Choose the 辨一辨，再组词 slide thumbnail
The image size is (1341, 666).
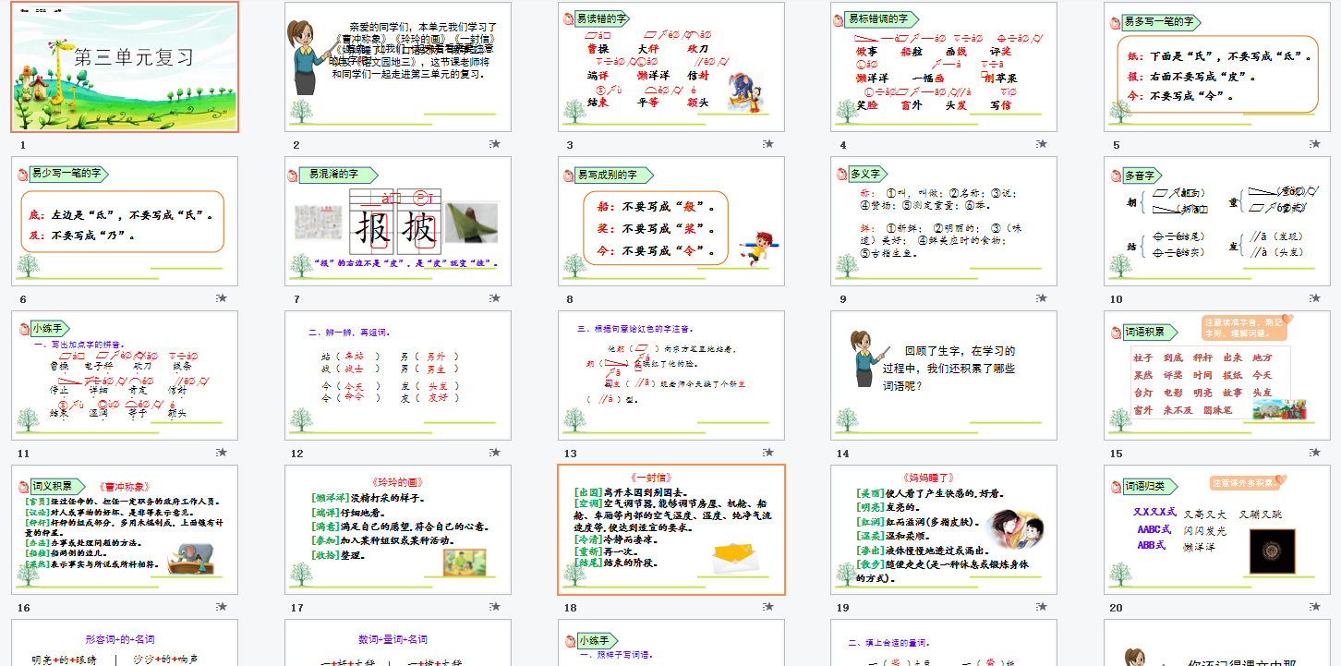(398, 375)
